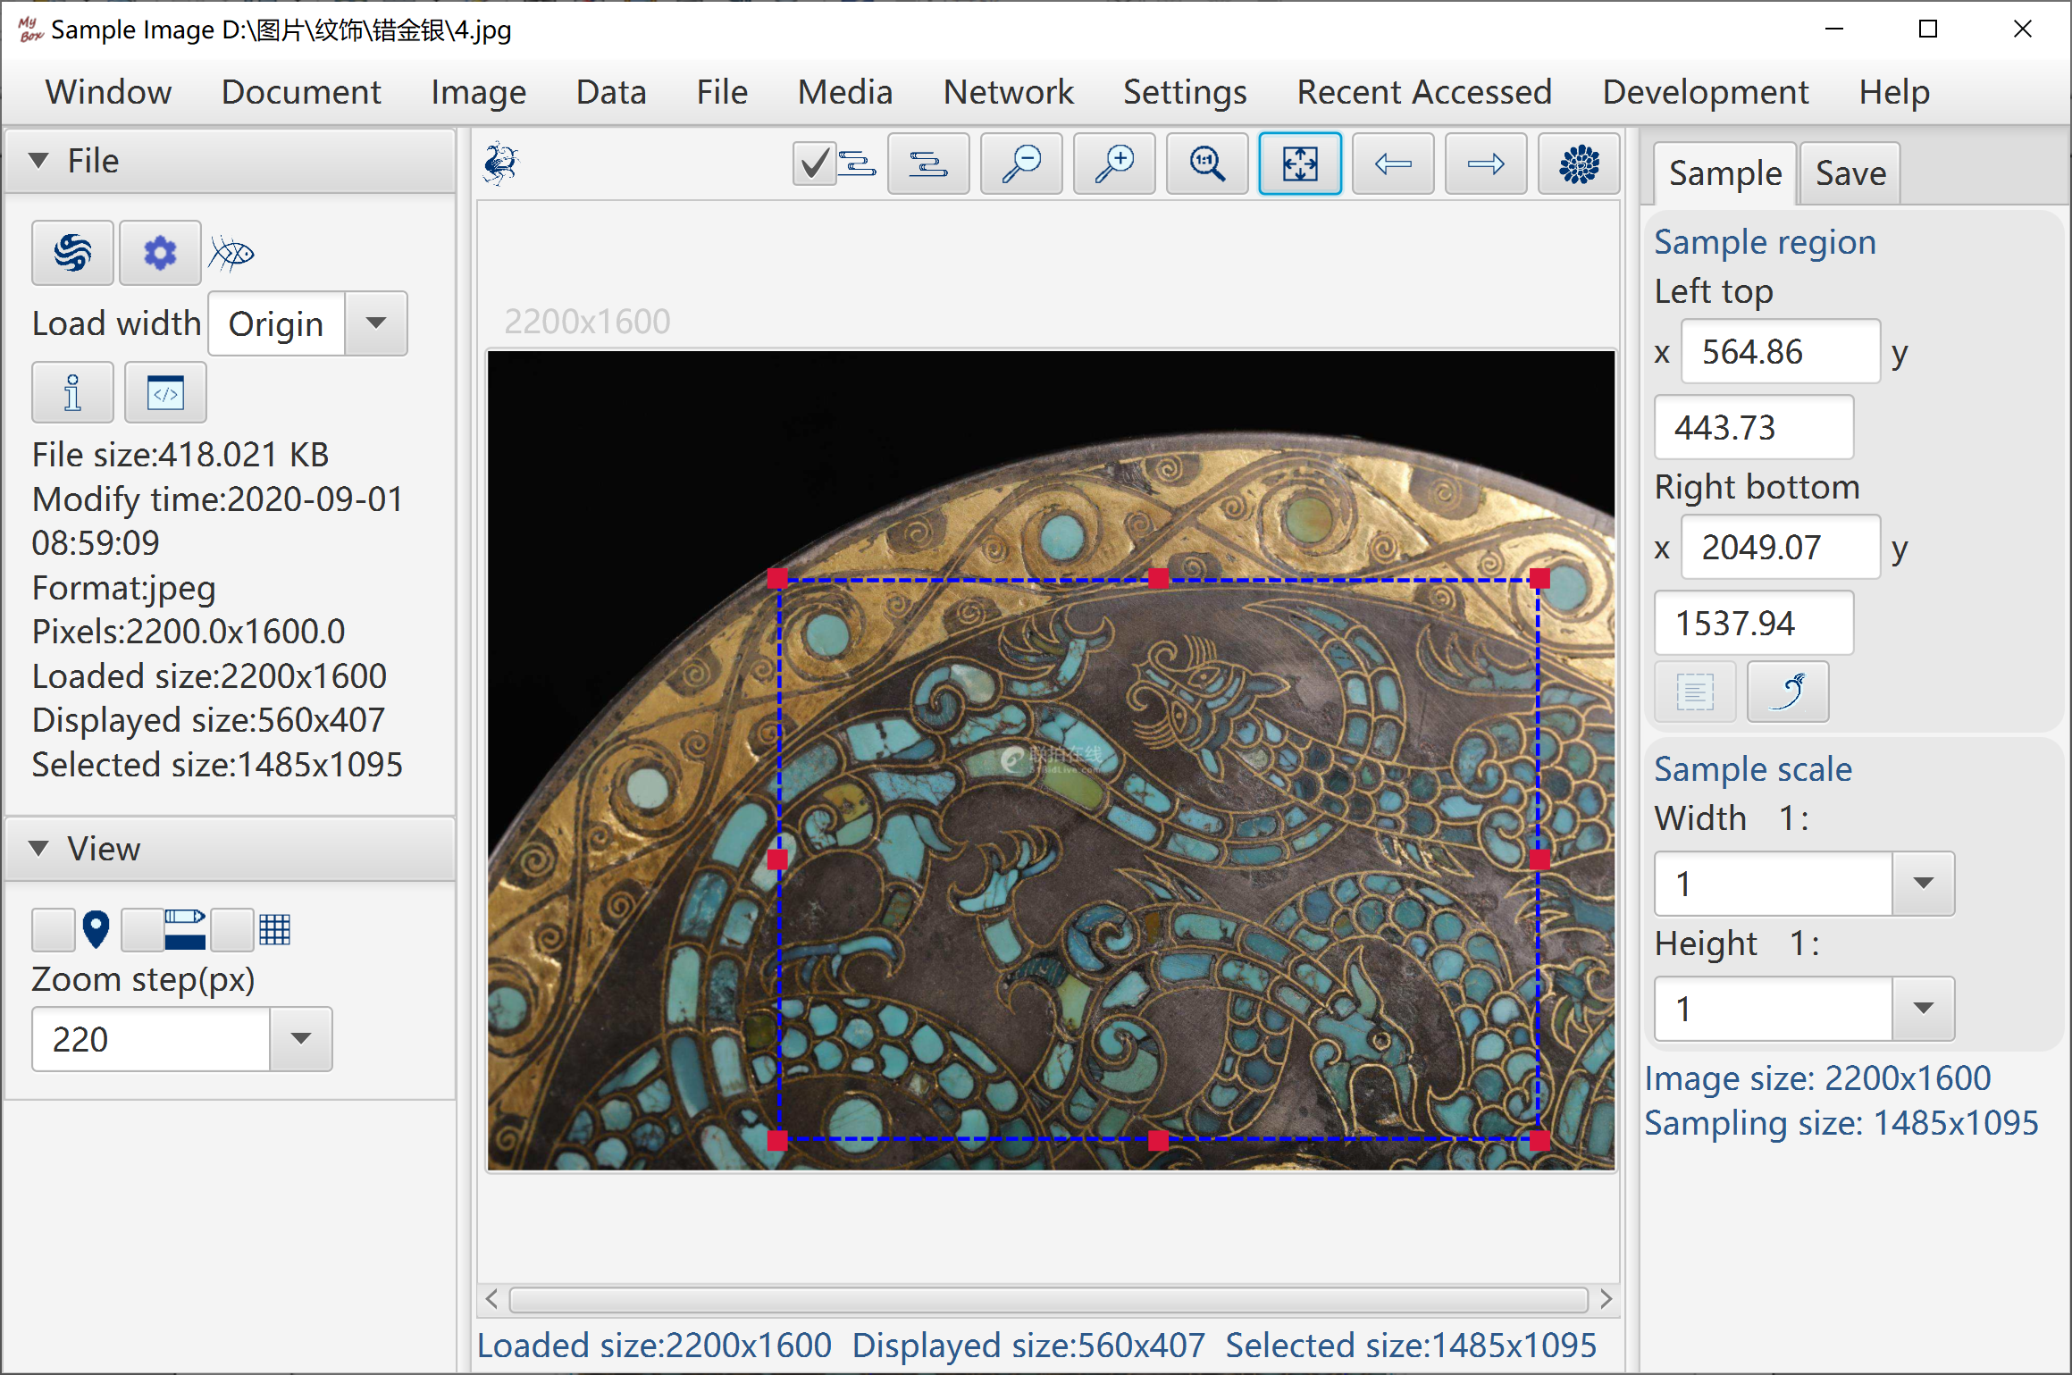2072x1375 pixels.
Task: Show file information with the 'i' button
Action: point(72,393)
